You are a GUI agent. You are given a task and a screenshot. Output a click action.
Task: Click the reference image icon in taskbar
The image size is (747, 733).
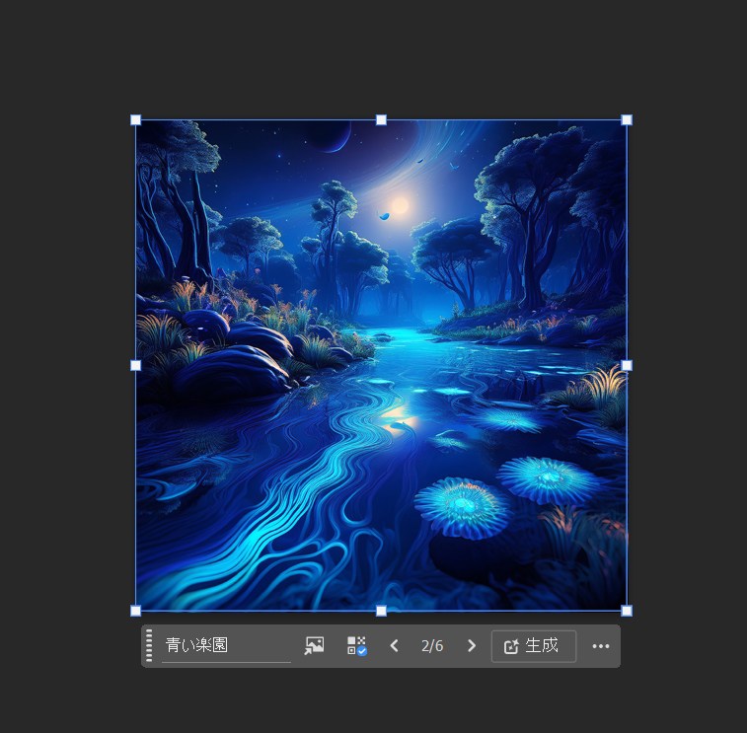(315, 646)
